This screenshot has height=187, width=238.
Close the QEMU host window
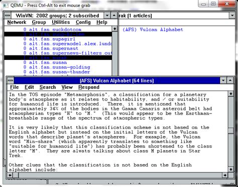227,3
